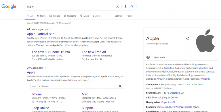Screen dimensions: 221x112
Task: Open search Settings
Action: 119,16
